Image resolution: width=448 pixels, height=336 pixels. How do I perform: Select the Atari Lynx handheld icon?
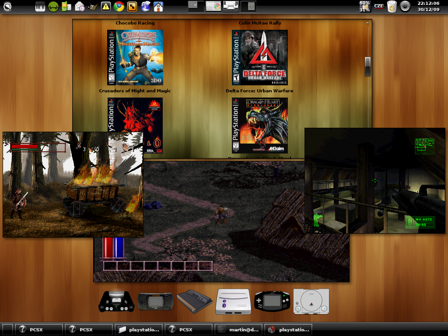[x=155, y=301]
